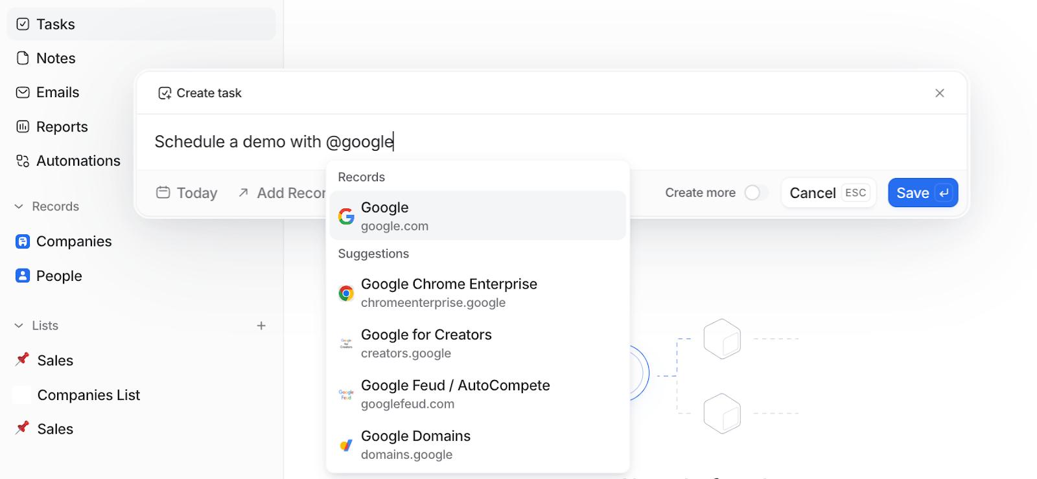This screenshot has height=479, width=1037.
Task: Click the Suggestions heading in dropdown
Action: point(373,254)
